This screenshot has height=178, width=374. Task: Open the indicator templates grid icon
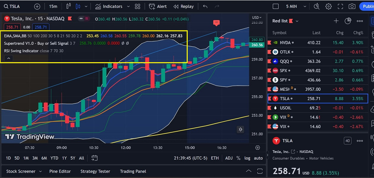(x=137, y=6)
